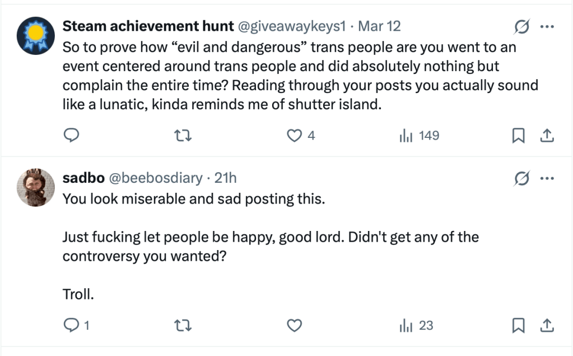Open the Mar 12 post timestamp
The image size is (573, 356).
pyautogui.click(x=379, y=26)
